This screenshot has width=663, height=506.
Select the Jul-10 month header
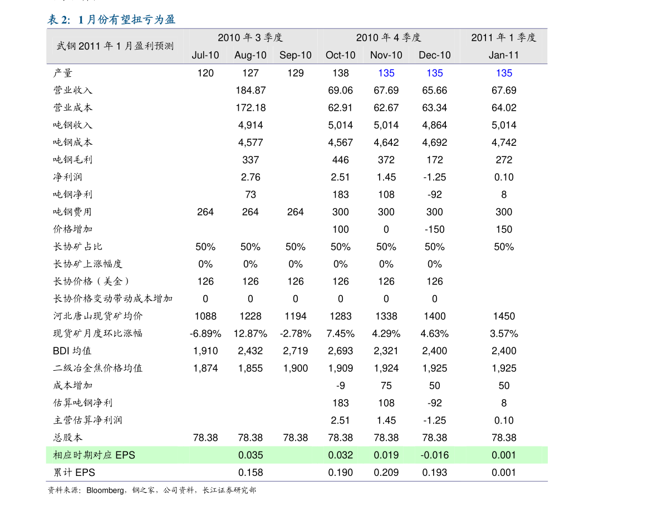click(x=205, y=55)
